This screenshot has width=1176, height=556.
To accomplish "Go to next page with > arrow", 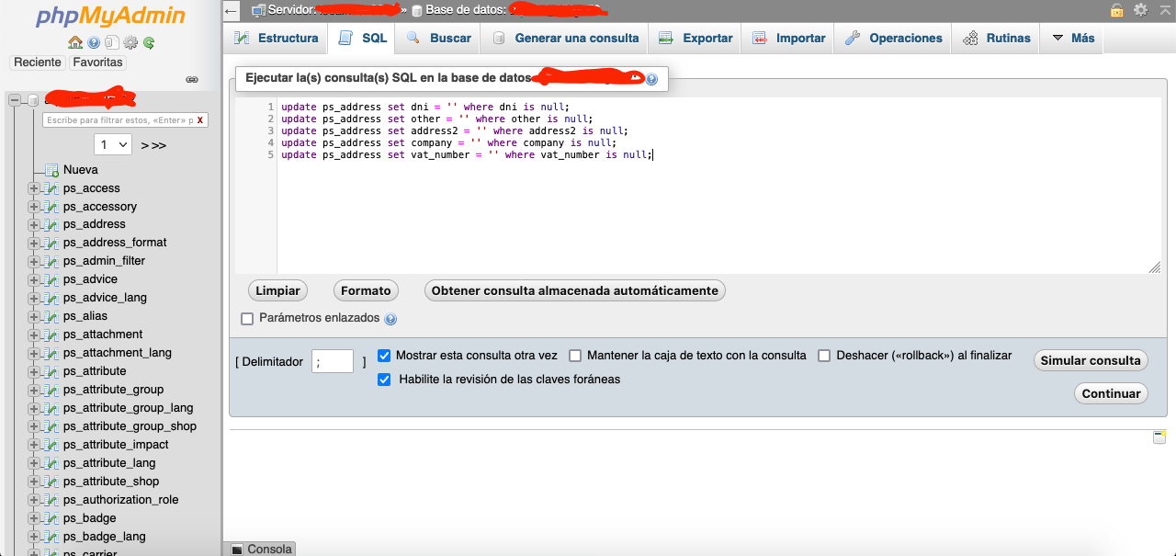I will coord(145,145).
